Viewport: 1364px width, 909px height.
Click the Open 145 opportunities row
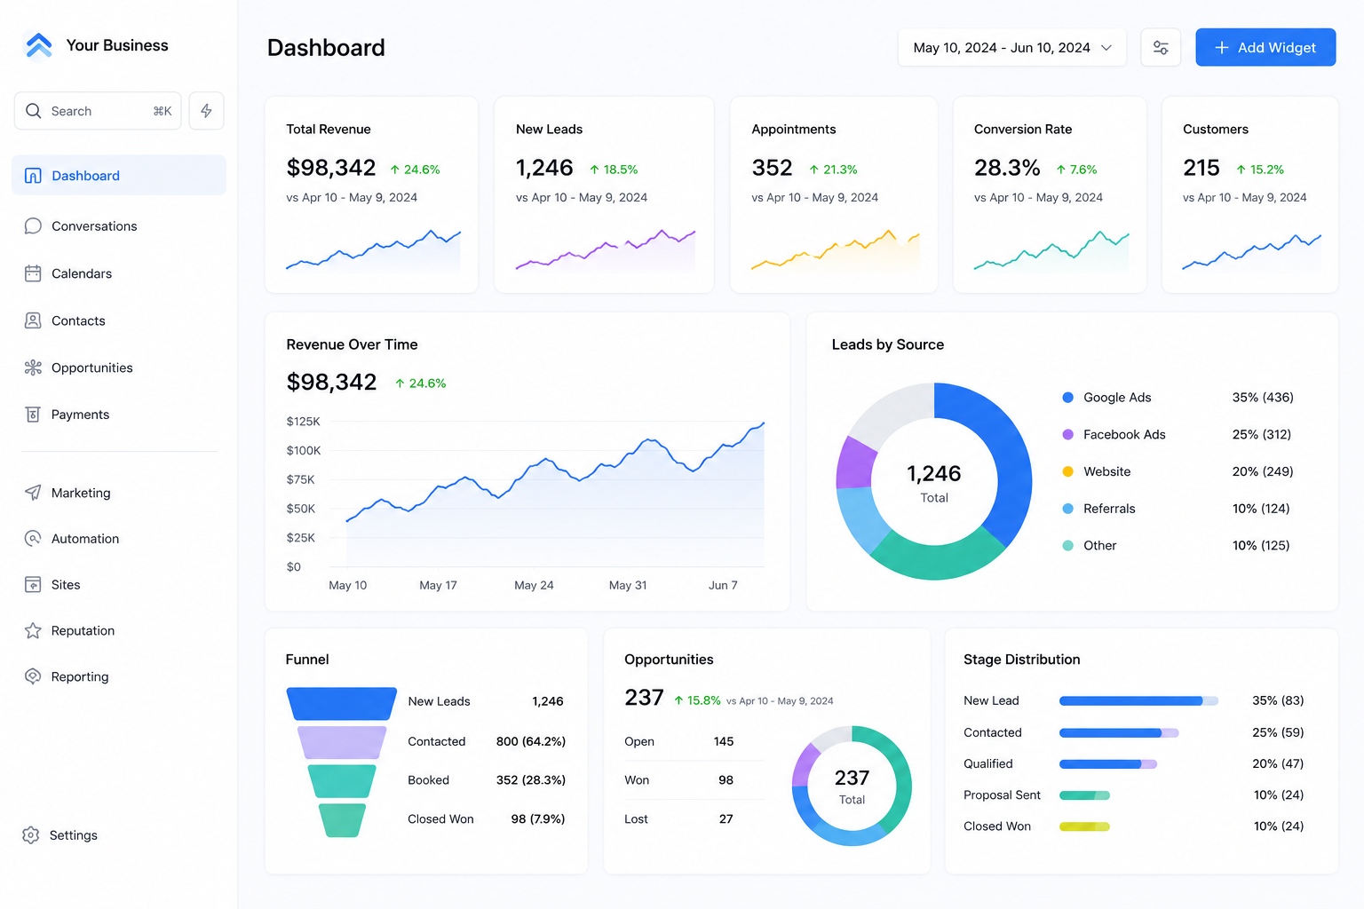(x=679, y=741)
